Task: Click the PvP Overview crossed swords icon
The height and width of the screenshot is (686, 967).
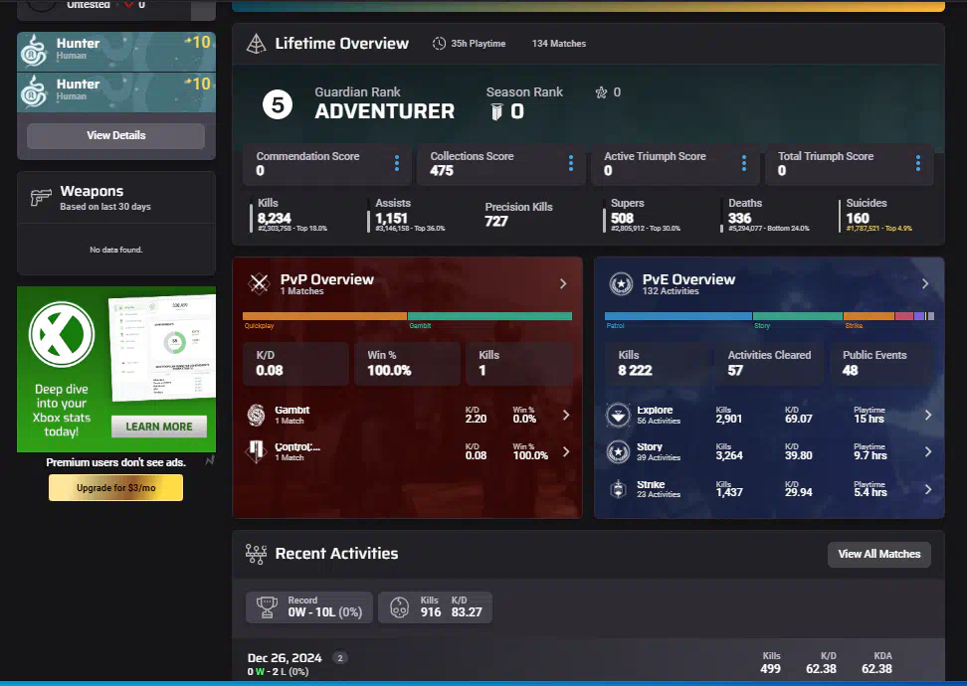Action: 259,283
